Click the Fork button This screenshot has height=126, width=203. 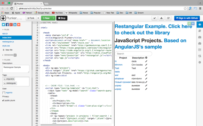31,18
